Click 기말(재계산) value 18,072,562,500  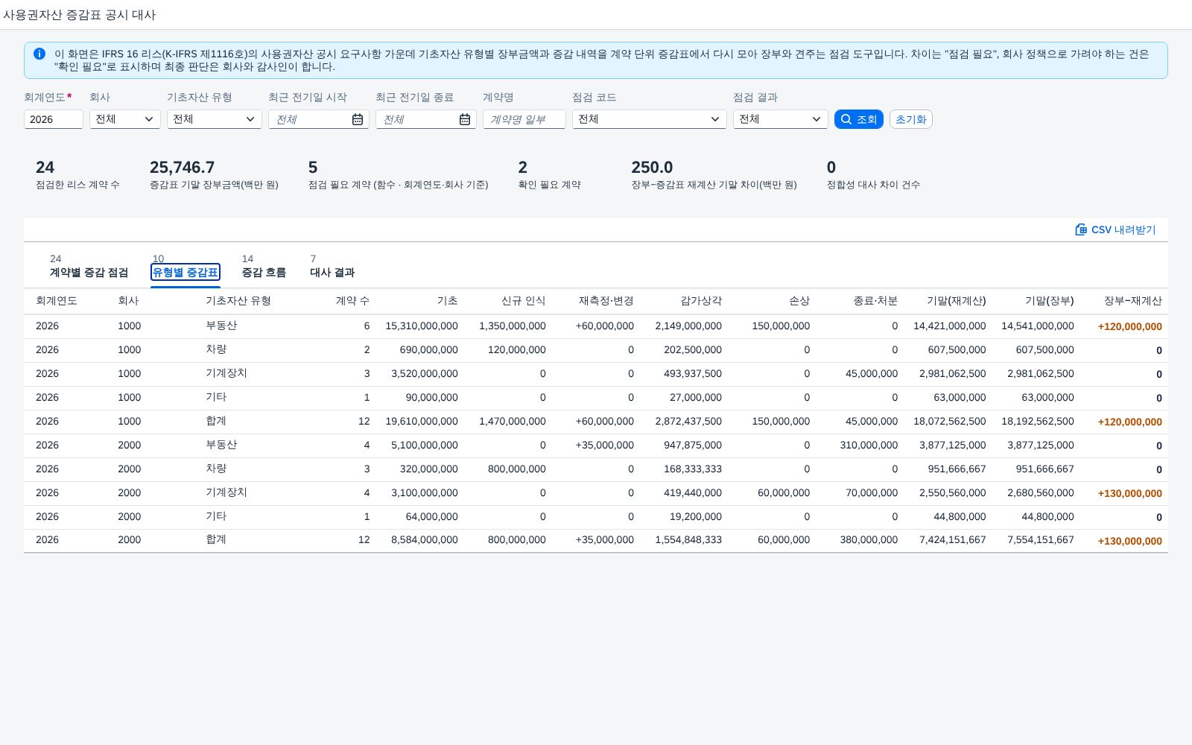click(x=950, y=422)
